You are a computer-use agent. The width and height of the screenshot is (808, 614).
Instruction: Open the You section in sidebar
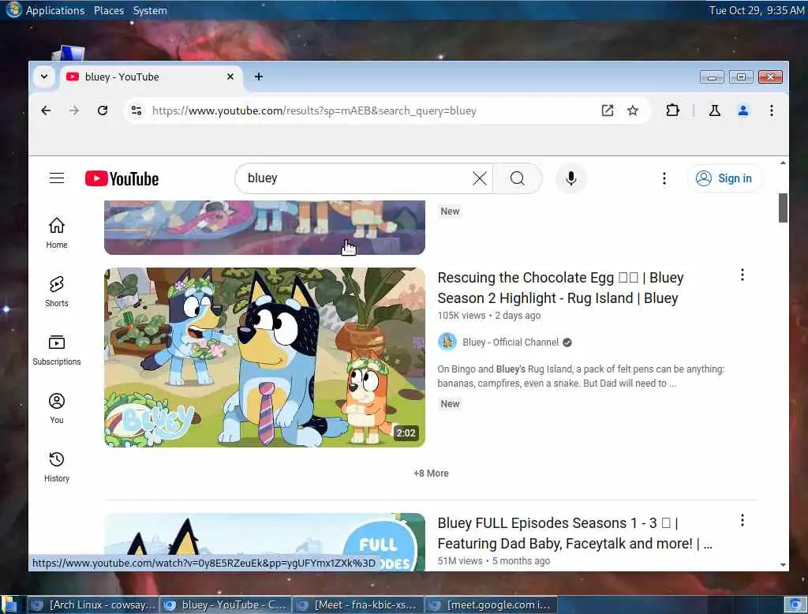pos(57,408)
